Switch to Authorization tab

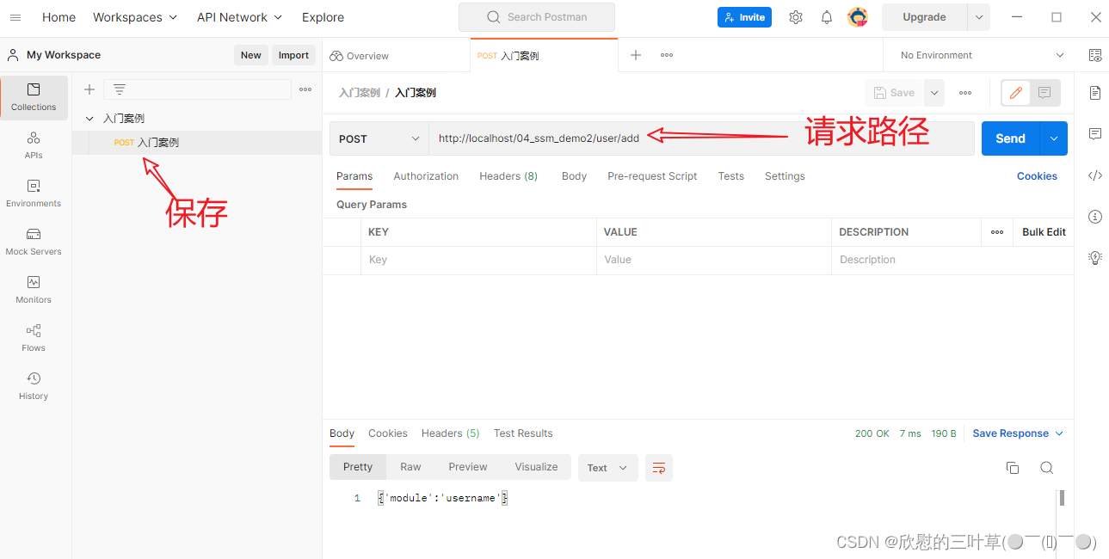tap(426, 176)
